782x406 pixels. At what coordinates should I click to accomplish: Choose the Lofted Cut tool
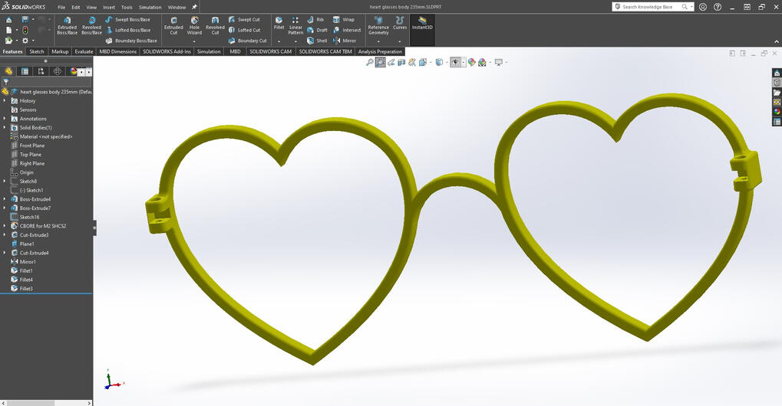coord(244,30)
